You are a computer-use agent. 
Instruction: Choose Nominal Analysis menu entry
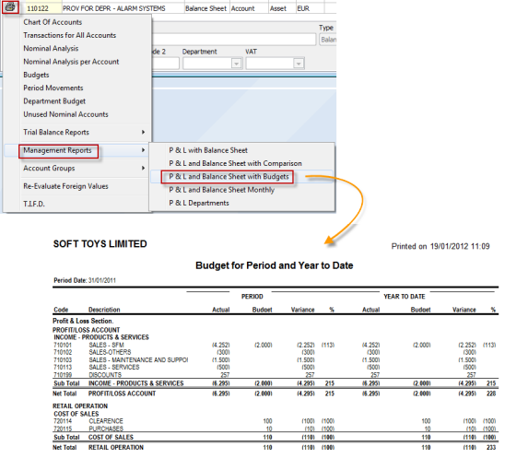coord(51,49)
